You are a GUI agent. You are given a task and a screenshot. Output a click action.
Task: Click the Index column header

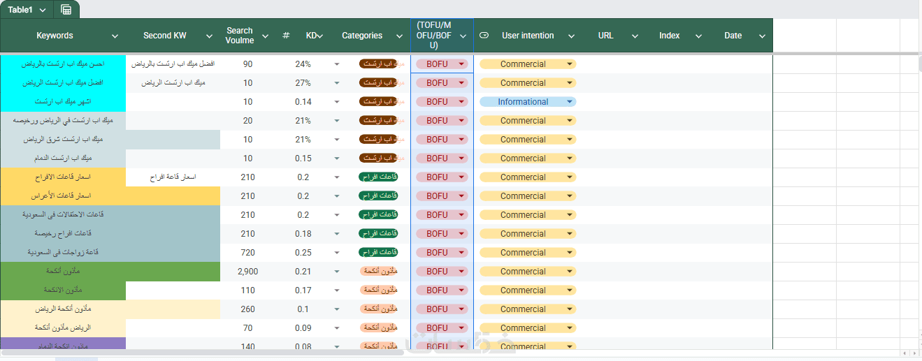click(x=669, y=36)
